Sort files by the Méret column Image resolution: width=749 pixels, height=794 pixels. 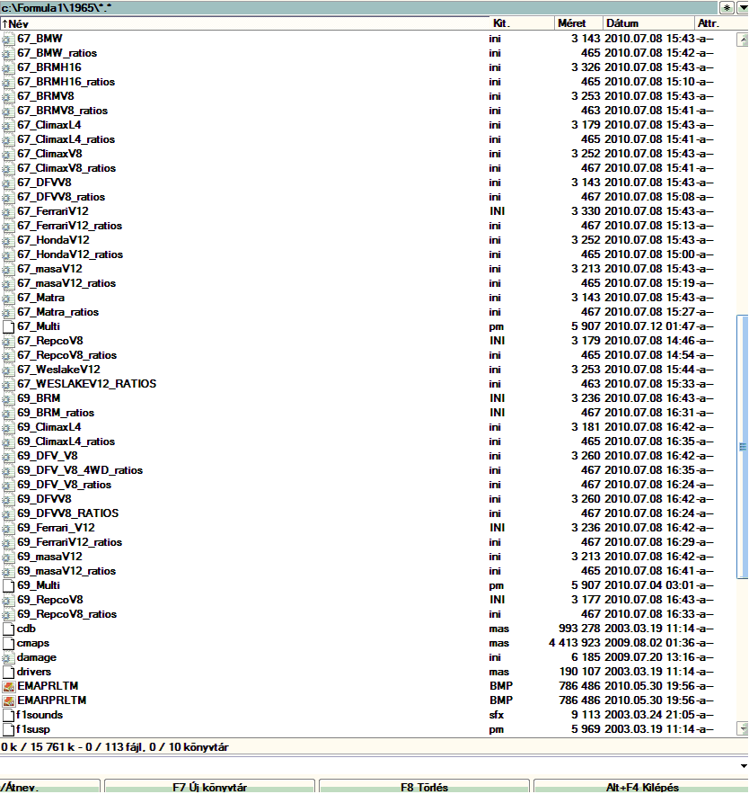coord(578,23)
